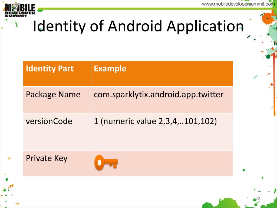The height and width of the screenshot is (208, 277).
Task: Click the 'versionCode' cell
Action: [57, 132]
